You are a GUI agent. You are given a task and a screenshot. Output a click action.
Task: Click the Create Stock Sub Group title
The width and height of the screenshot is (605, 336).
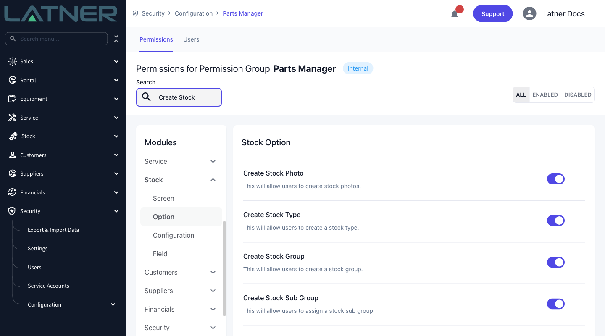pos(281,298)
